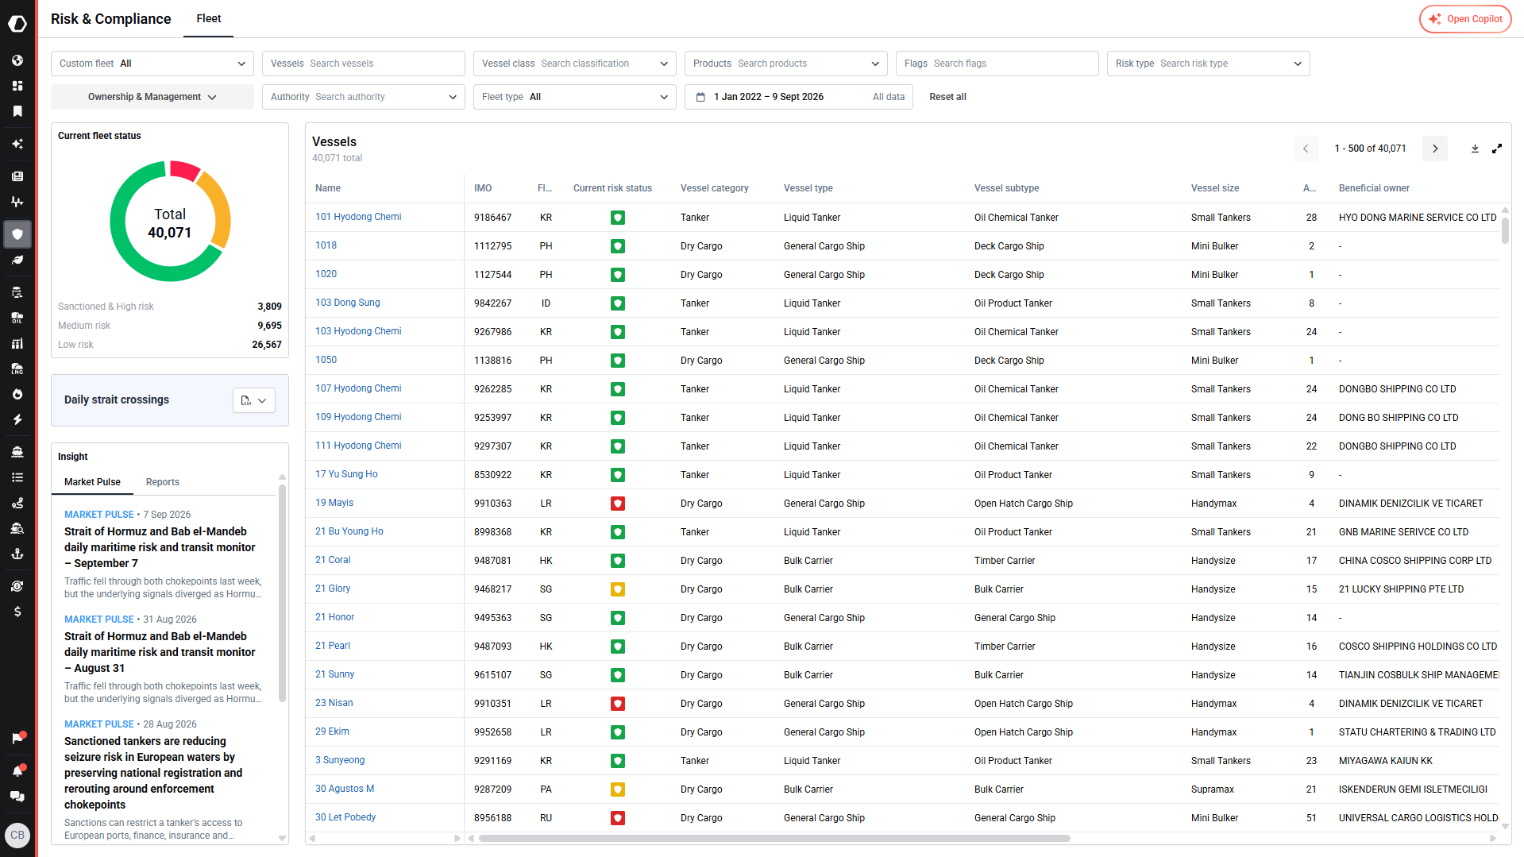This screenshot has width=1524, height=857.
Task: Open the chat bubbles icon in sidebar
Action: click(17, 797)
